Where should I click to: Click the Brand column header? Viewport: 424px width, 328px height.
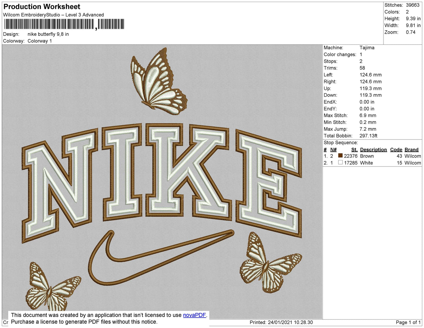click(411, 149)
